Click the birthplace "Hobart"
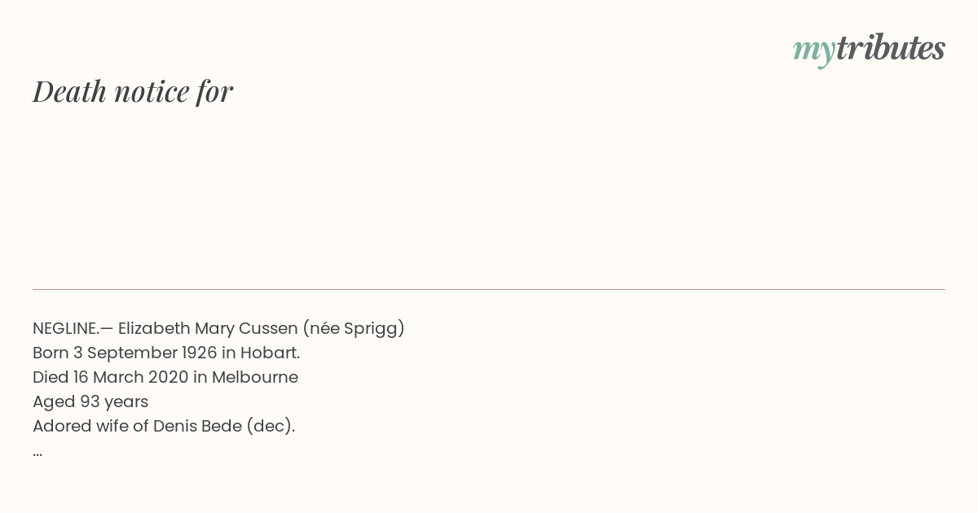 [268, 353]
